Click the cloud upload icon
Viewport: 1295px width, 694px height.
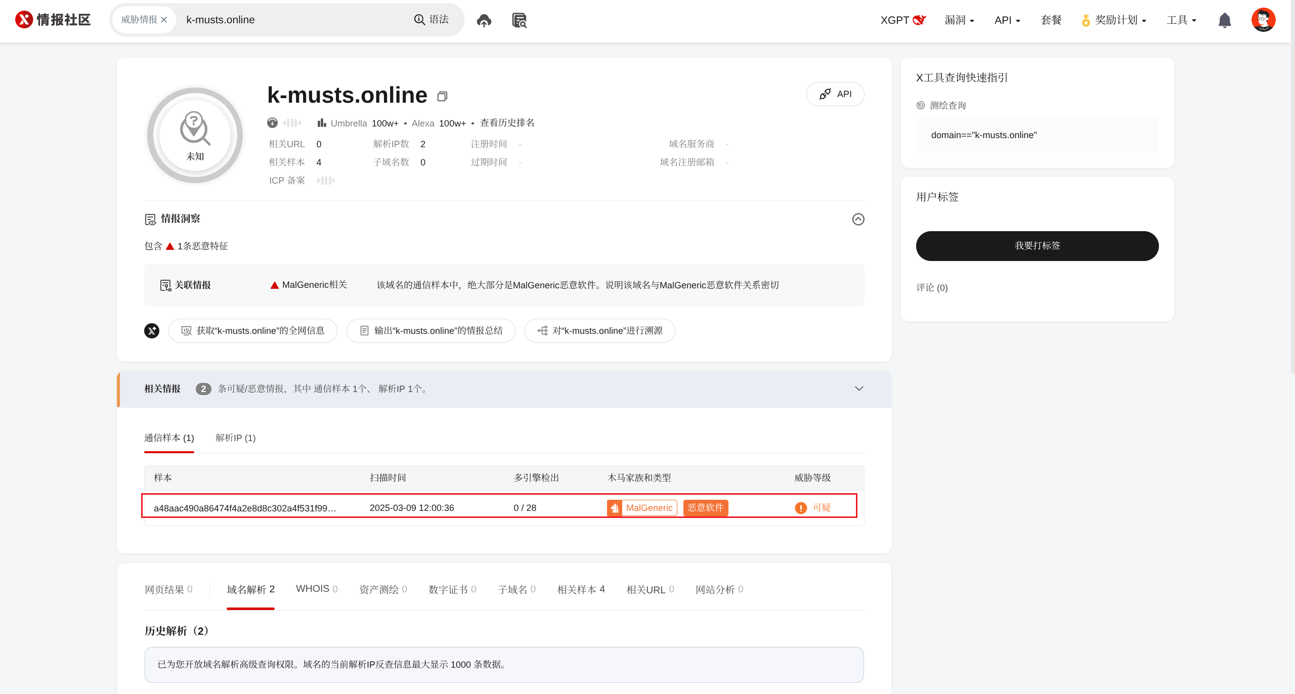point(484,20)
